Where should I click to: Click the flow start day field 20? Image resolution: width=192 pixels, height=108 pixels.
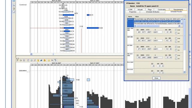coord(153,66)
